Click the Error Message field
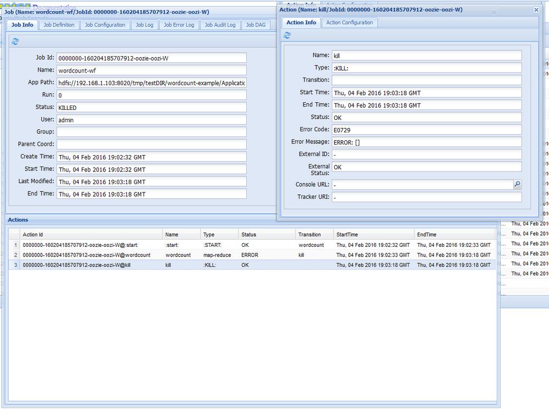Image resolution: width=549 pixels, height=420 pixels. (427, 142)
